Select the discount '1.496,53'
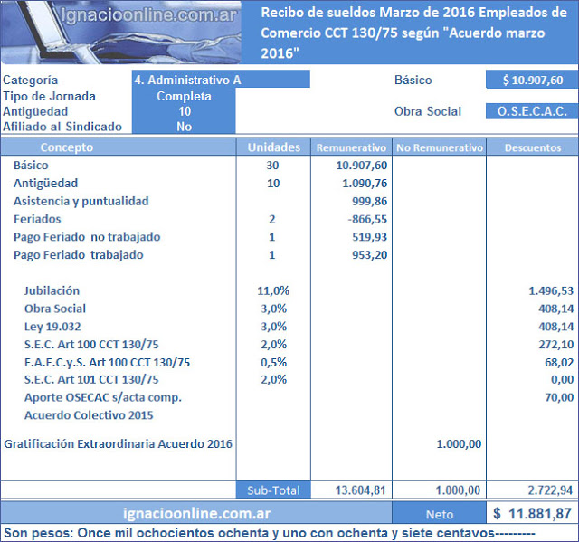Image resolution: width=579 pixels, height=542 pixels. click(x=551, y=290)
